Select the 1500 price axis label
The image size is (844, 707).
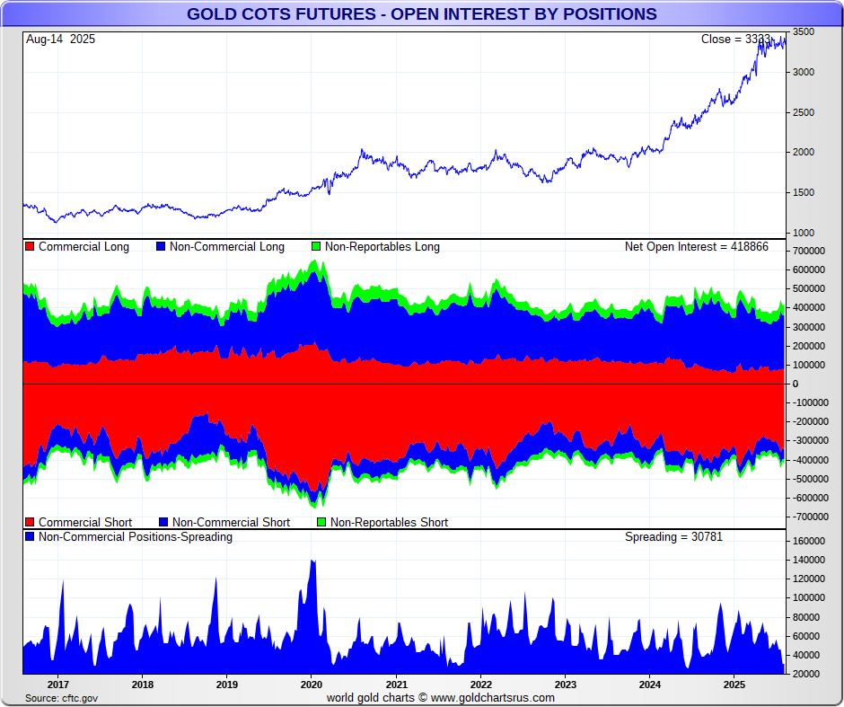point(803,193)
